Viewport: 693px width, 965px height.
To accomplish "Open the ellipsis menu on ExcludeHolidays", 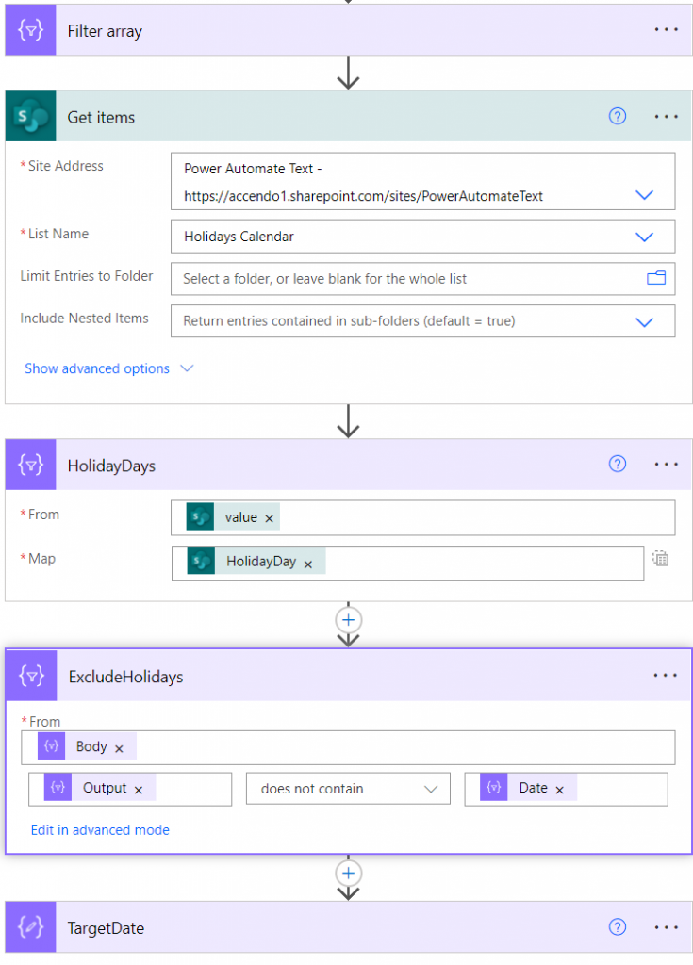I will 666,676.
